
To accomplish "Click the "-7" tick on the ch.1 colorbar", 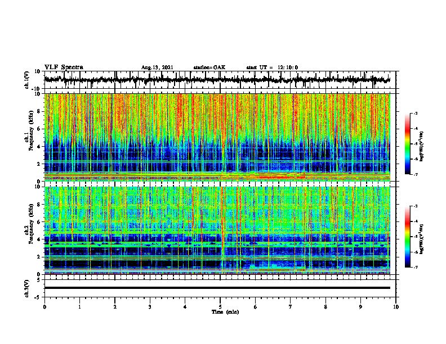I will (416, 174).
